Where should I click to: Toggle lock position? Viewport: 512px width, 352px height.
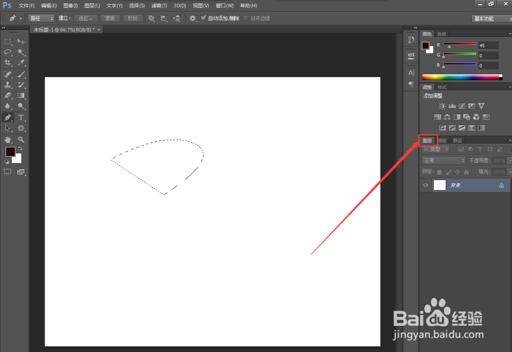click(457, 172)
